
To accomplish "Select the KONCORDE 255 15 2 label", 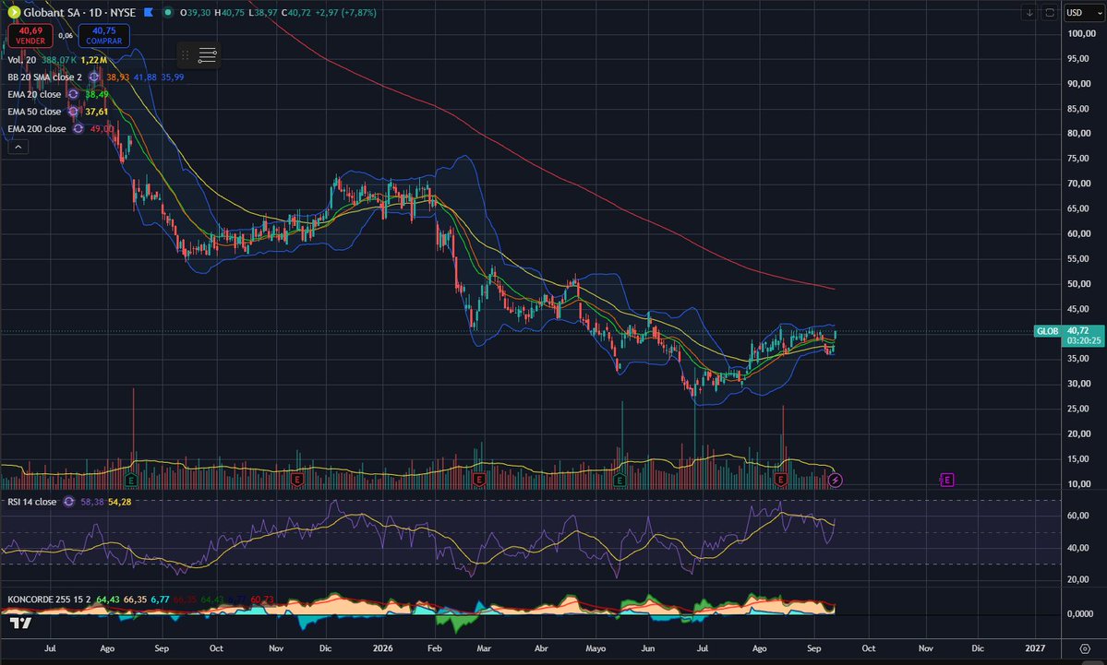I will [50, 600].
